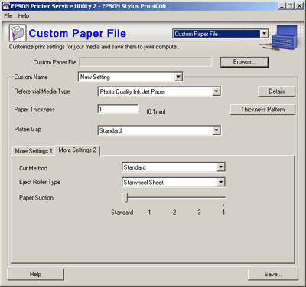
Task: Select the More Settings 2 tab
Action: [x=77, y=150]
